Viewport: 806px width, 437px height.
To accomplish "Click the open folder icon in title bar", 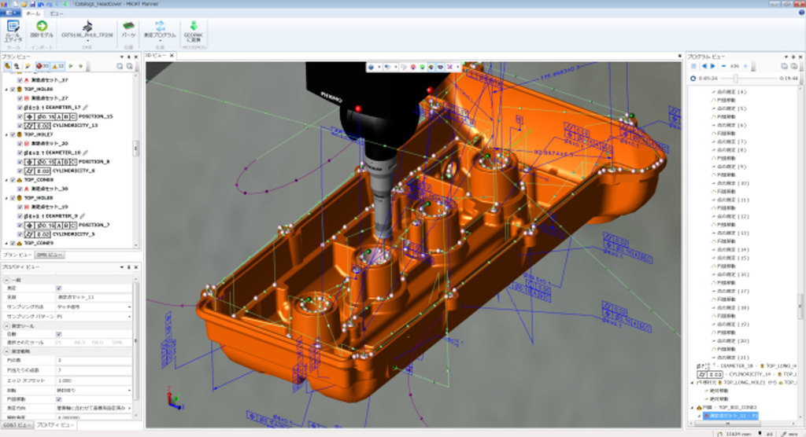I will pos(24,4).
